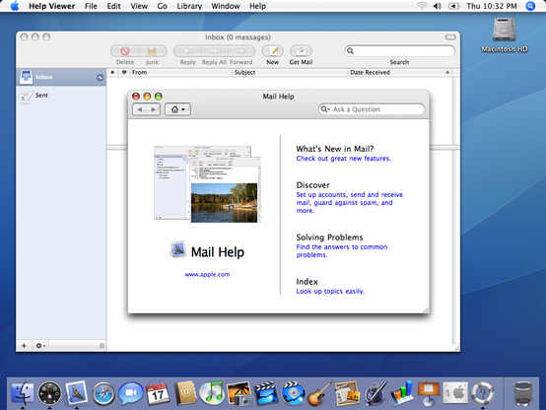Open the Ask a Question magnifier dropdown
This screenshot has height=410, width=546.
tap(325, 109)
